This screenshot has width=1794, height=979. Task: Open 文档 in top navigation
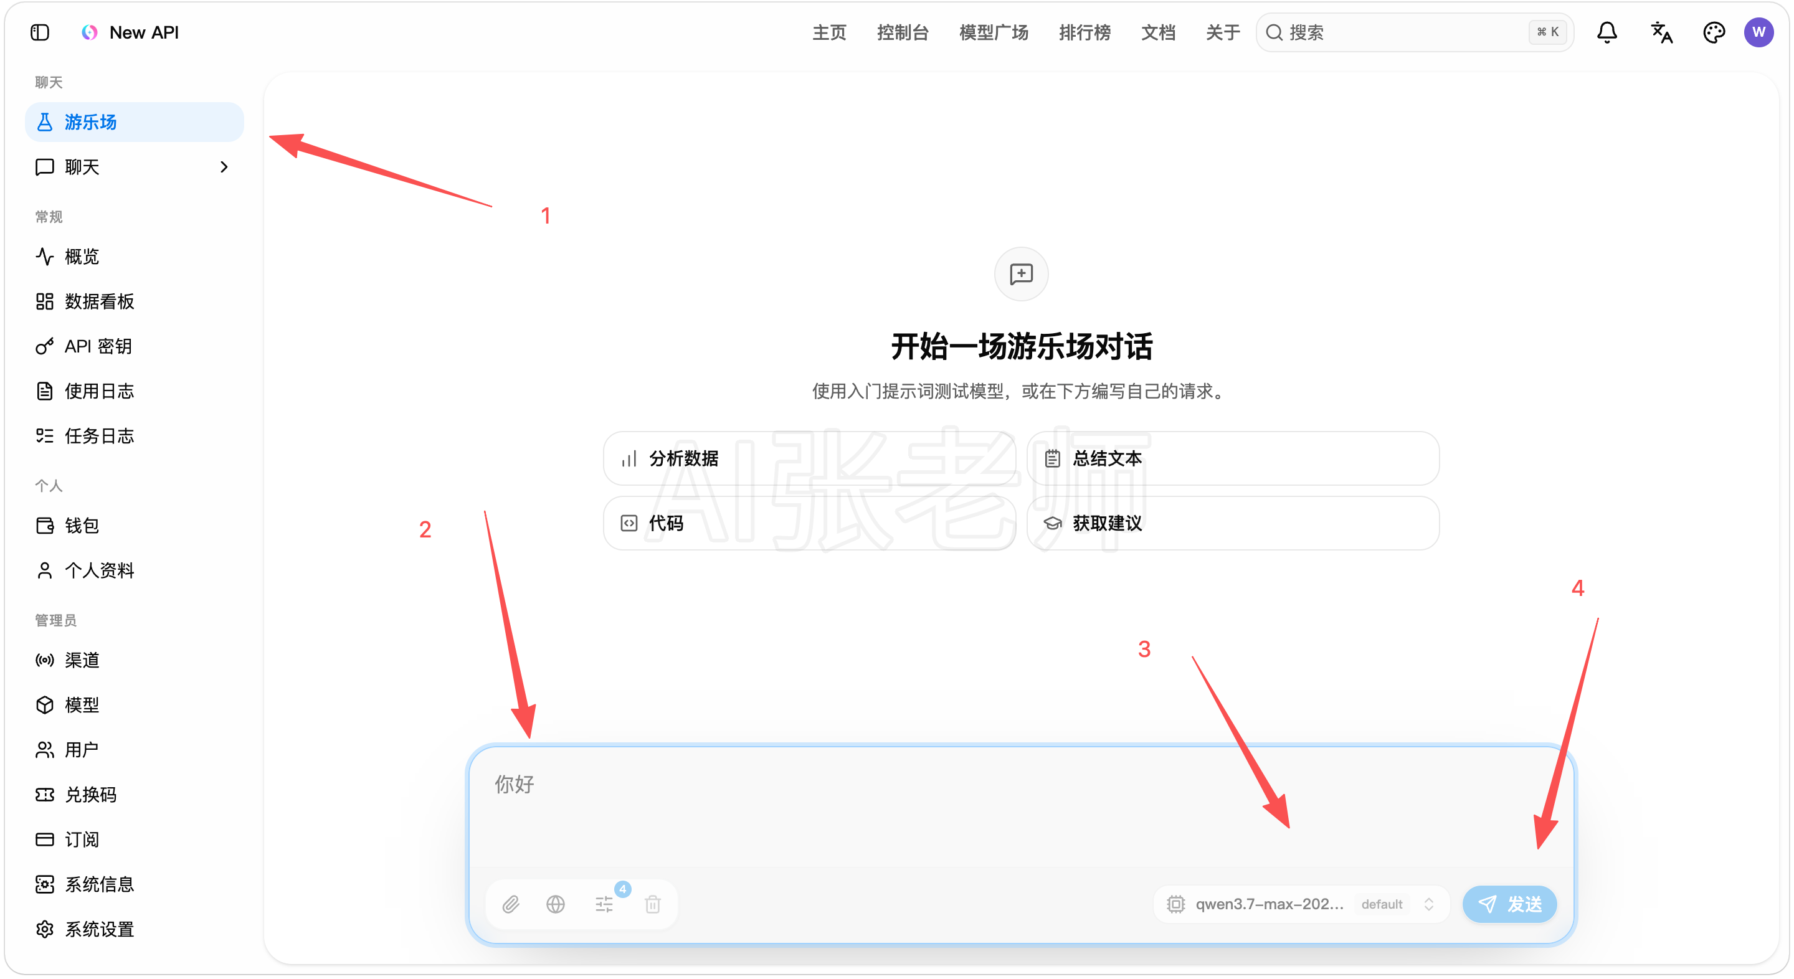1158,33
